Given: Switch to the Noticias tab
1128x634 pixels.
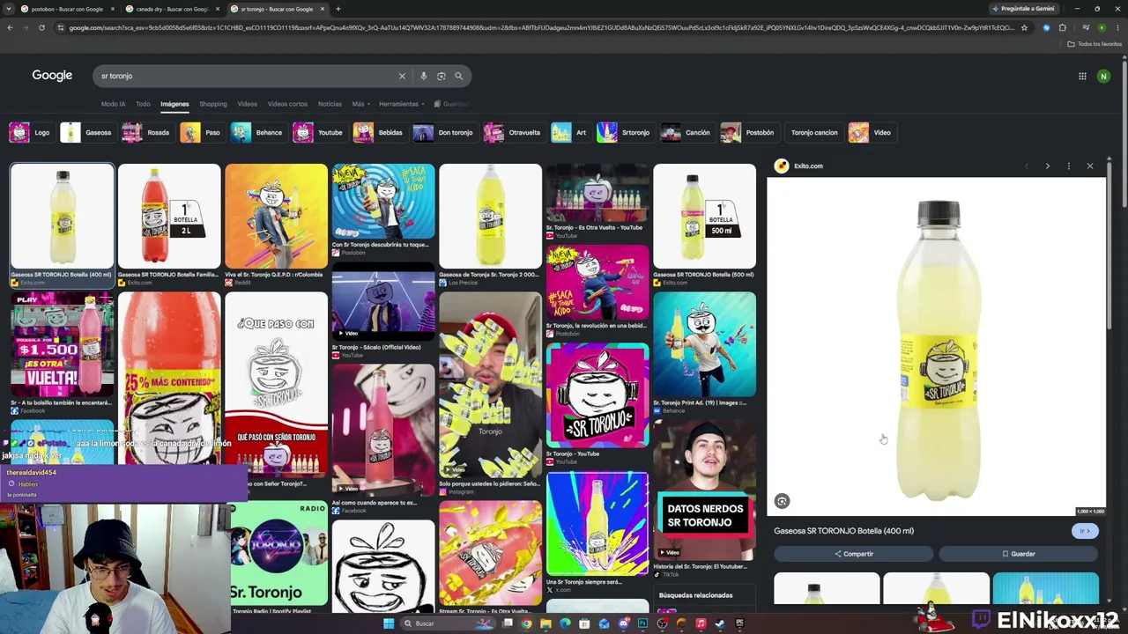Looking at the screenshot, I should point(330,104).
